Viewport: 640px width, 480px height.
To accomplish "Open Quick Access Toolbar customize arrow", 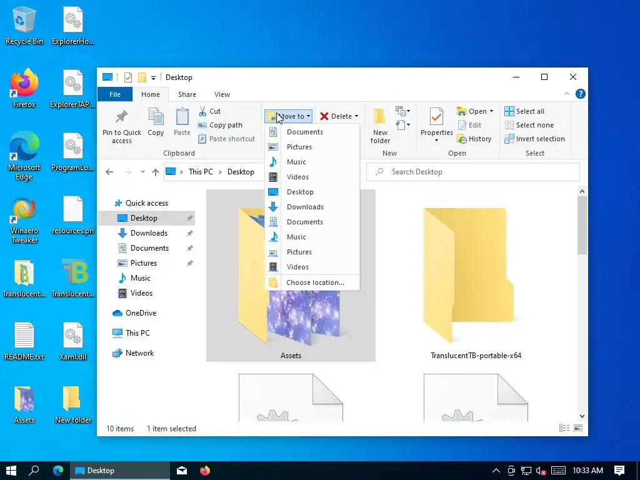I will pyautogui.click(x=154, y=77).
